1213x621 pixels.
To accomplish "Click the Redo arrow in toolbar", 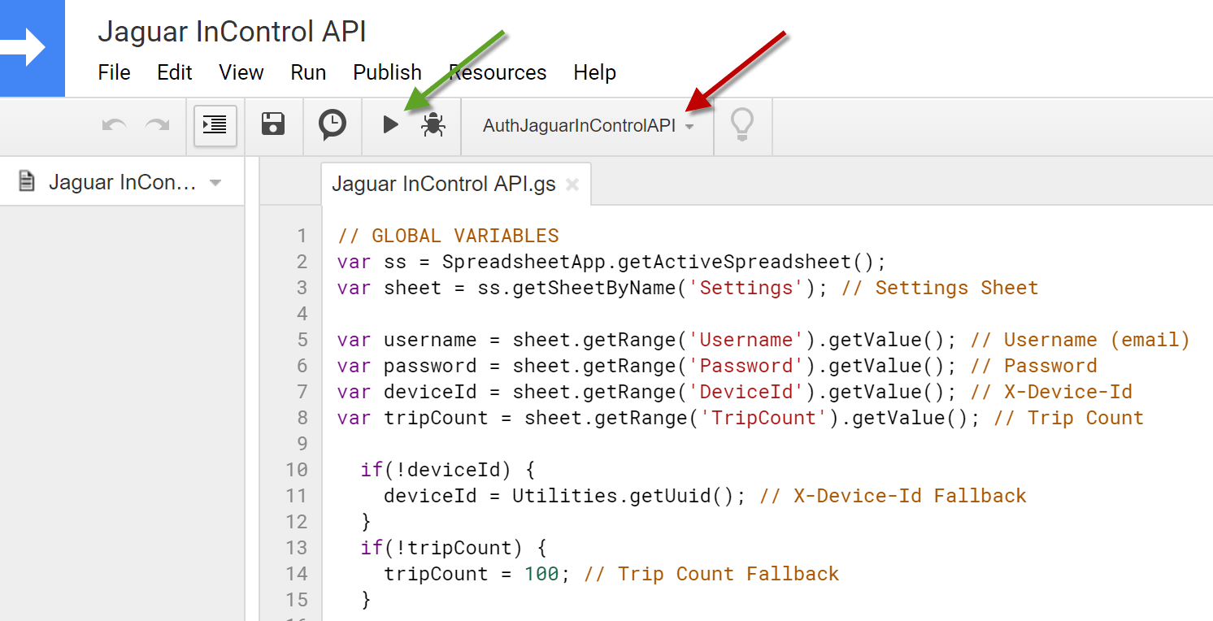I will tap(157, 125).
